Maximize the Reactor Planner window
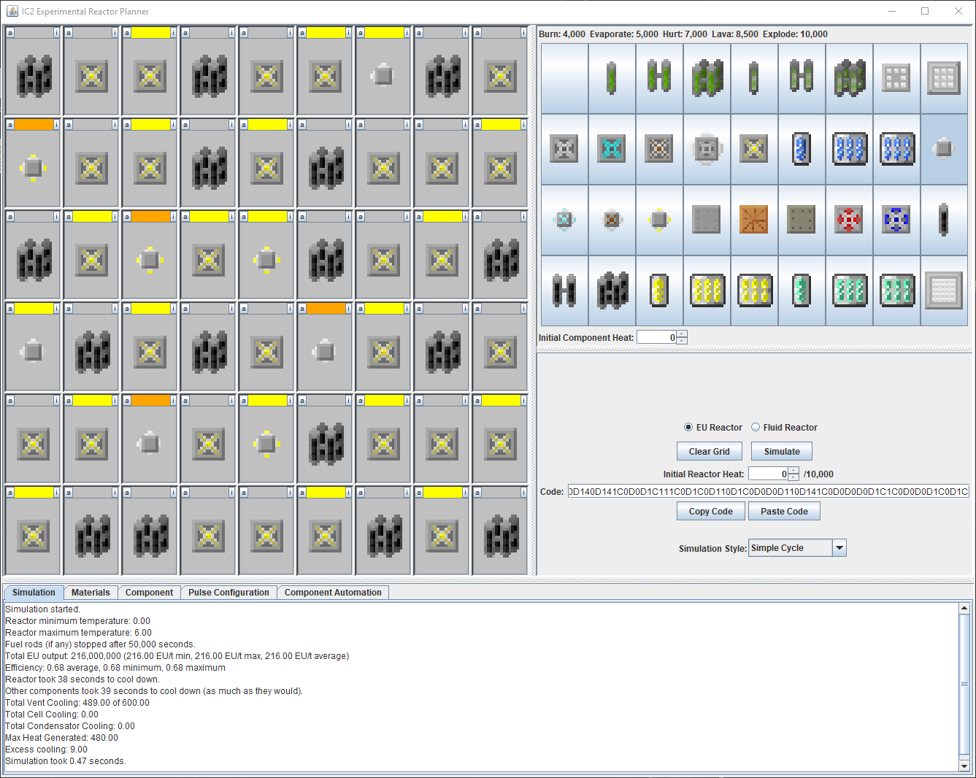 click(925, 11)
